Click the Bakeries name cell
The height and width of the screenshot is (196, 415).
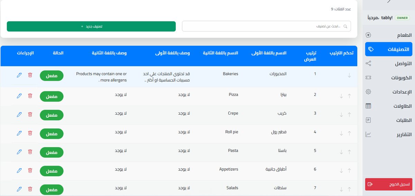click(231, 74)
